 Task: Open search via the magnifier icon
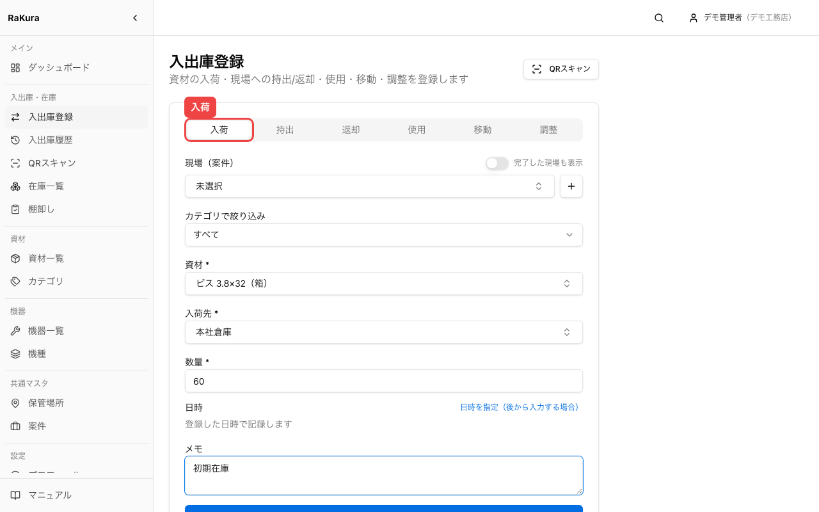[x=659, y=18]
